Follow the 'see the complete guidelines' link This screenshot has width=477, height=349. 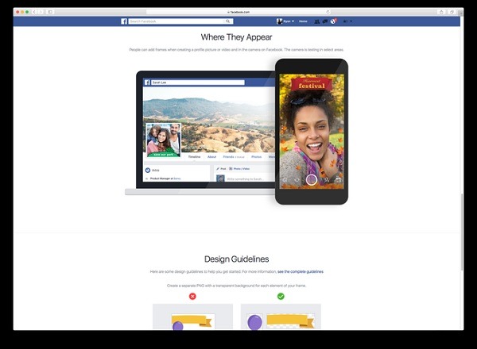click(301, 271)
